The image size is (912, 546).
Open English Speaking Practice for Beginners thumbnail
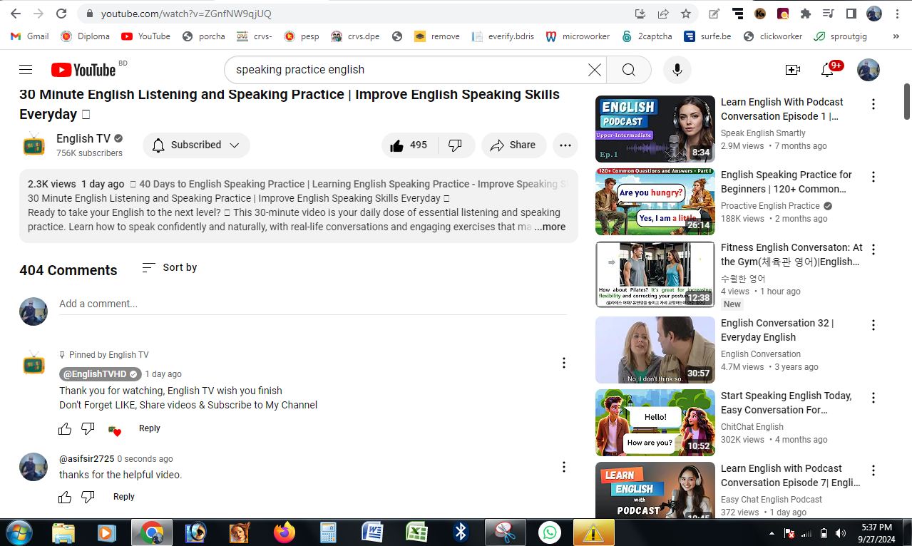[x=655, y=202]
